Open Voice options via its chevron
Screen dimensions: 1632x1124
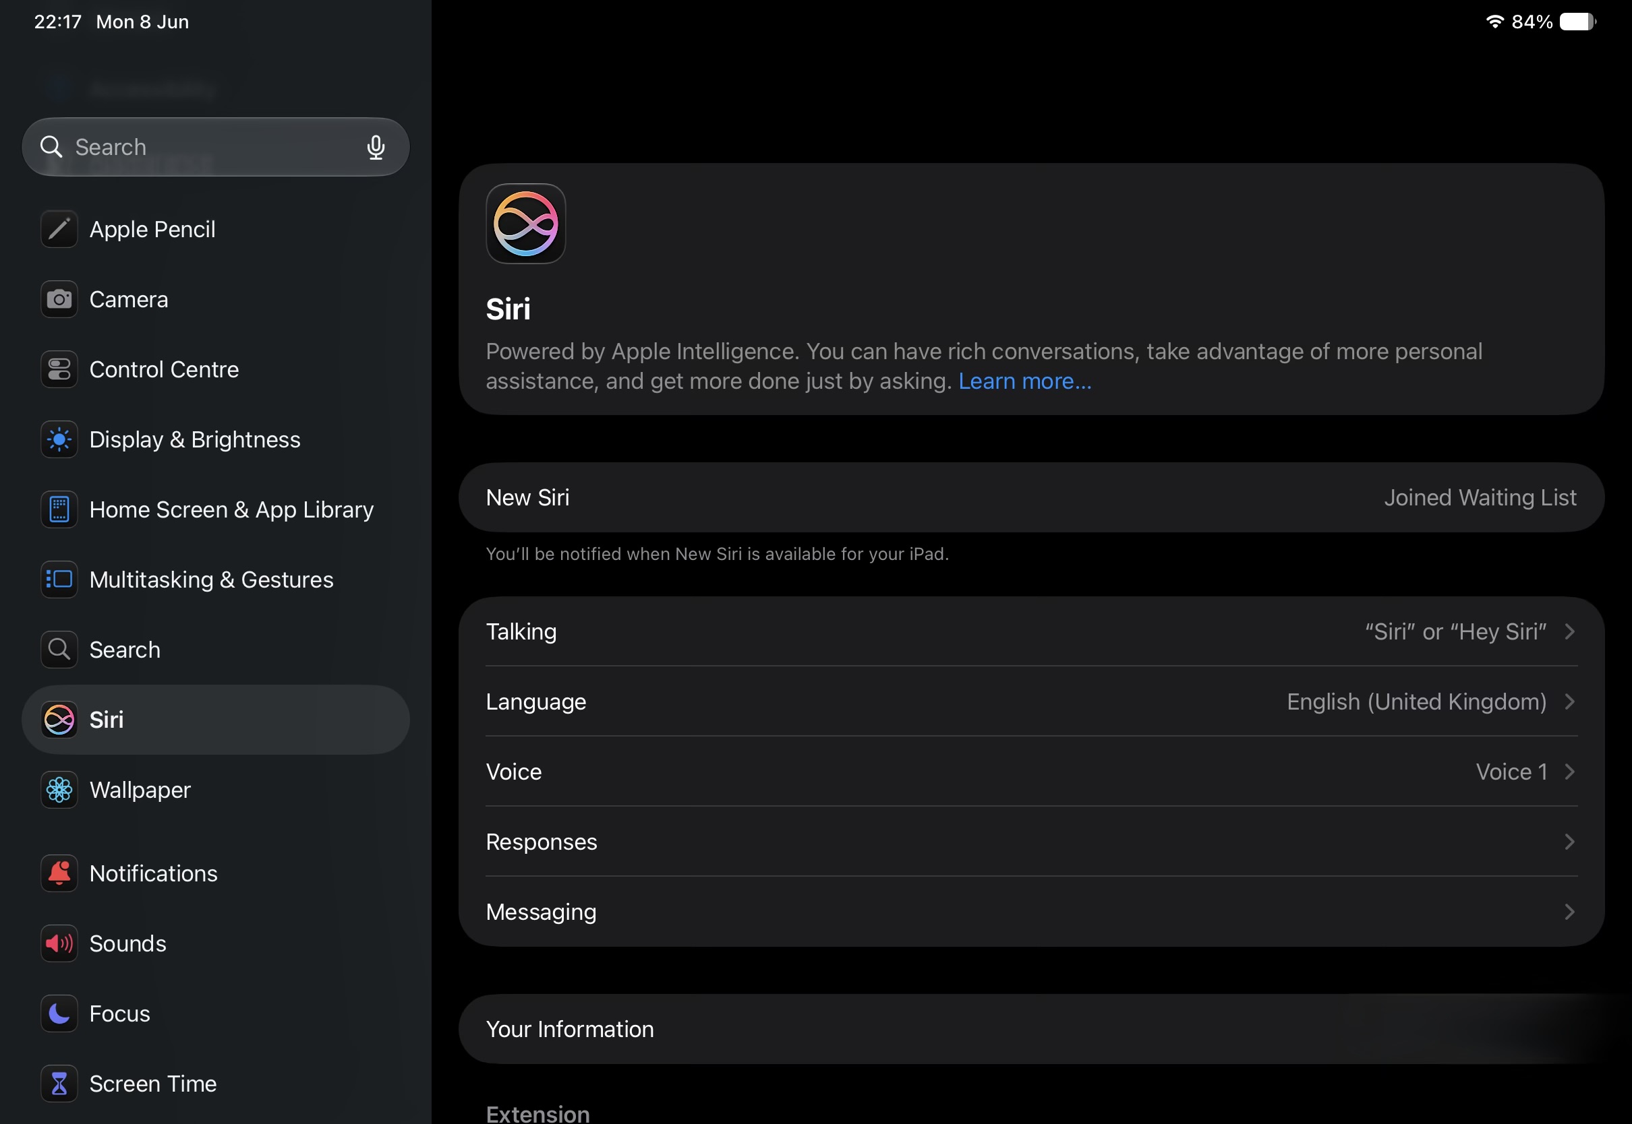point(1570,772)
